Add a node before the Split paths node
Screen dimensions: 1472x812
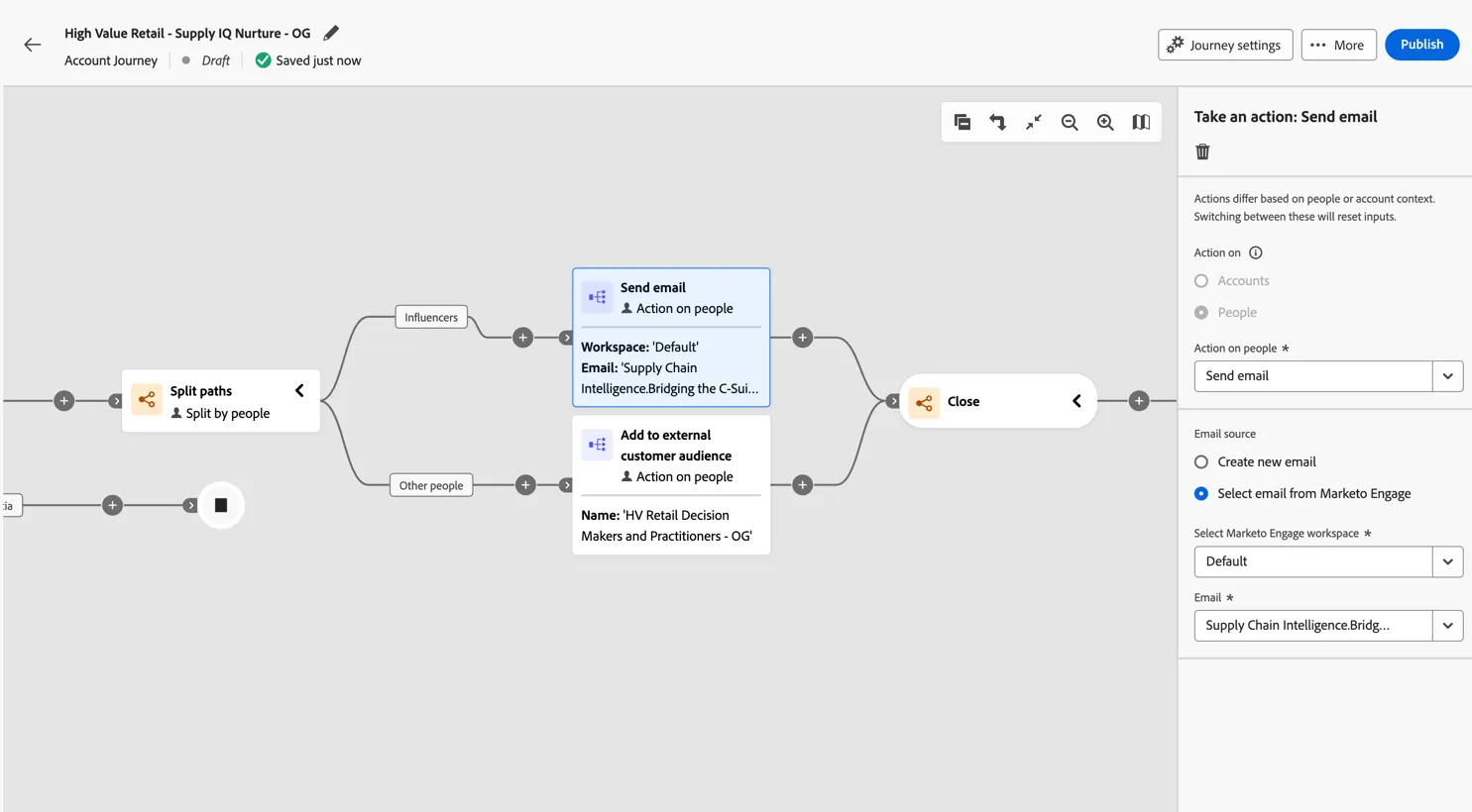64,401
